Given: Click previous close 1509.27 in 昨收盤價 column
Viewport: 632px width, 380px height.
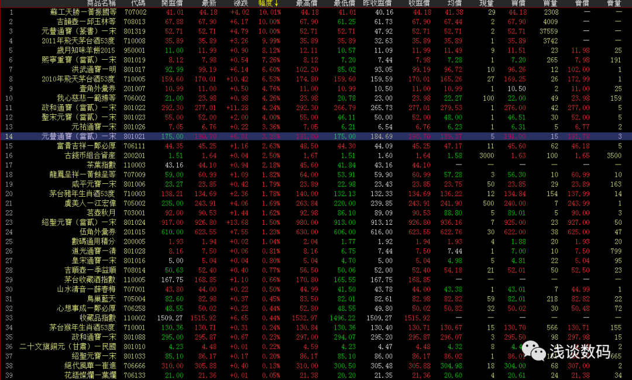Looking at the screenshot, I should tap(379, 319).
